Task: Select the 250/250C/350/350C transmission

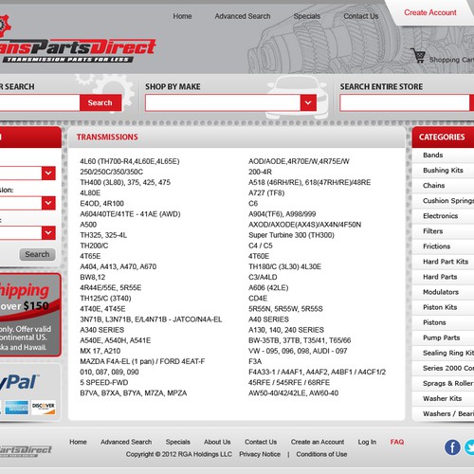Action: (111, 172)
